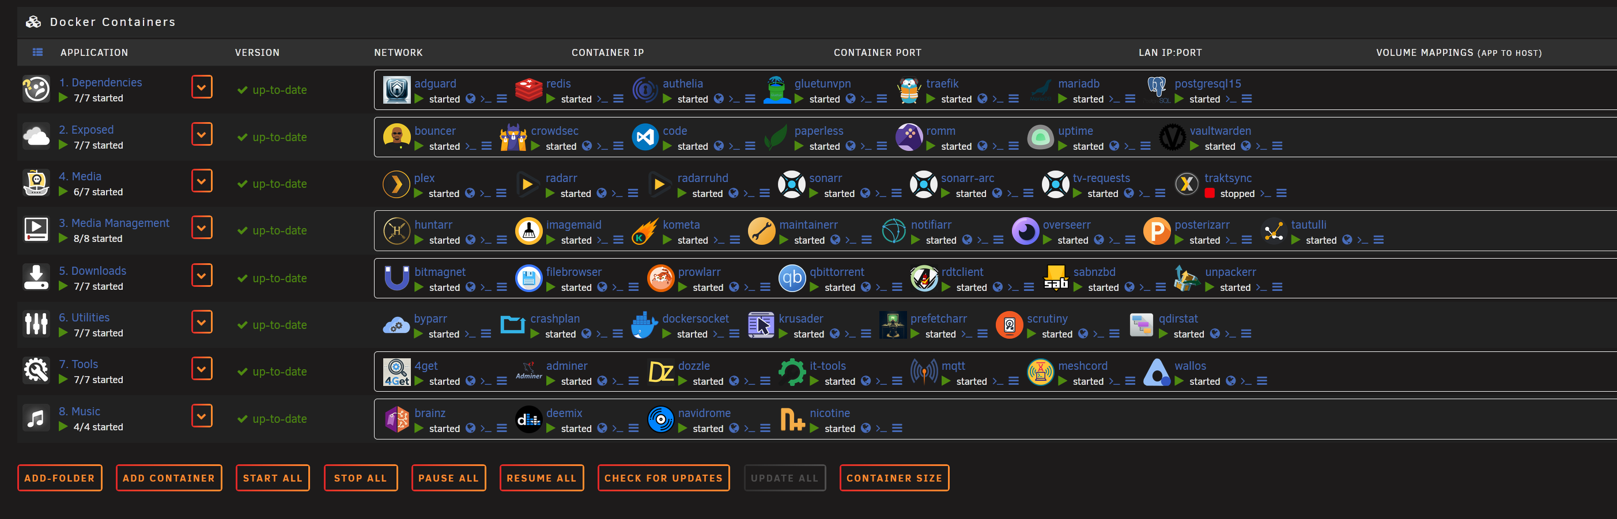
Task: Click the adguard container icon
Action: [x=396, y=90]
